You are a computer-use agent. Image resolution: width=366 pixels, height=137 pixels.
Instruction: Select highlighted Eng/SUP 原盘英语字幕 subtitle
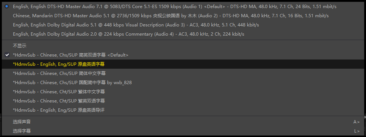click(183, 64)
